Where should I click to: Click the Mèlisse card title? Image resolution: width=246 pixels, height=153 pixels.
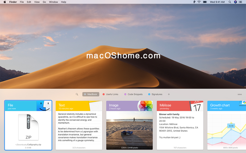[165, 105]
